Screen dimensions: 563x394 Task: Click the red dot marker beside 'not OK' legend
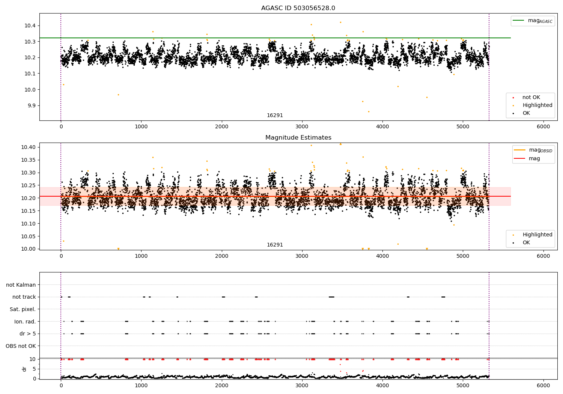513,98
